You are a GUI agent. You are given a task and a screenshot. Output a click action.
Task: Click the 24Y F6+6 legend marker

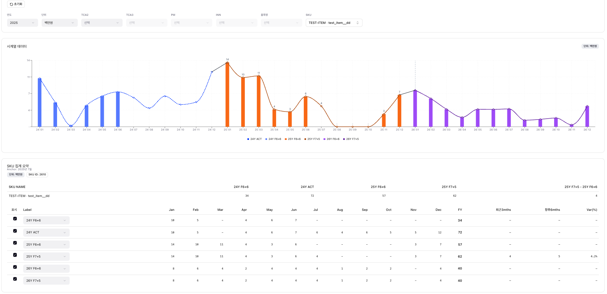[x=266, y=139]
